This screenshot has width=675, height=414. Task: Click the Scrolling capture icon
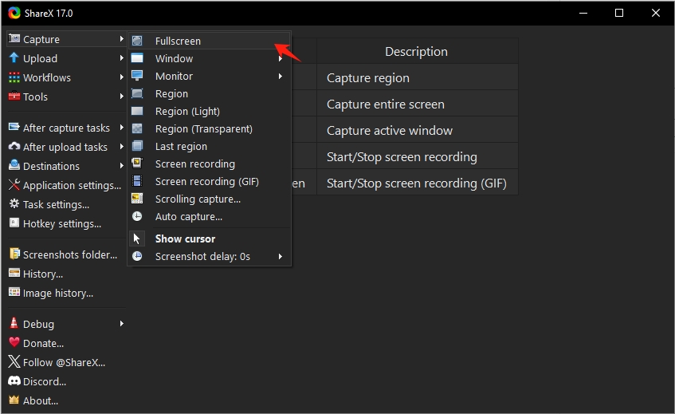tap(137, 199)
